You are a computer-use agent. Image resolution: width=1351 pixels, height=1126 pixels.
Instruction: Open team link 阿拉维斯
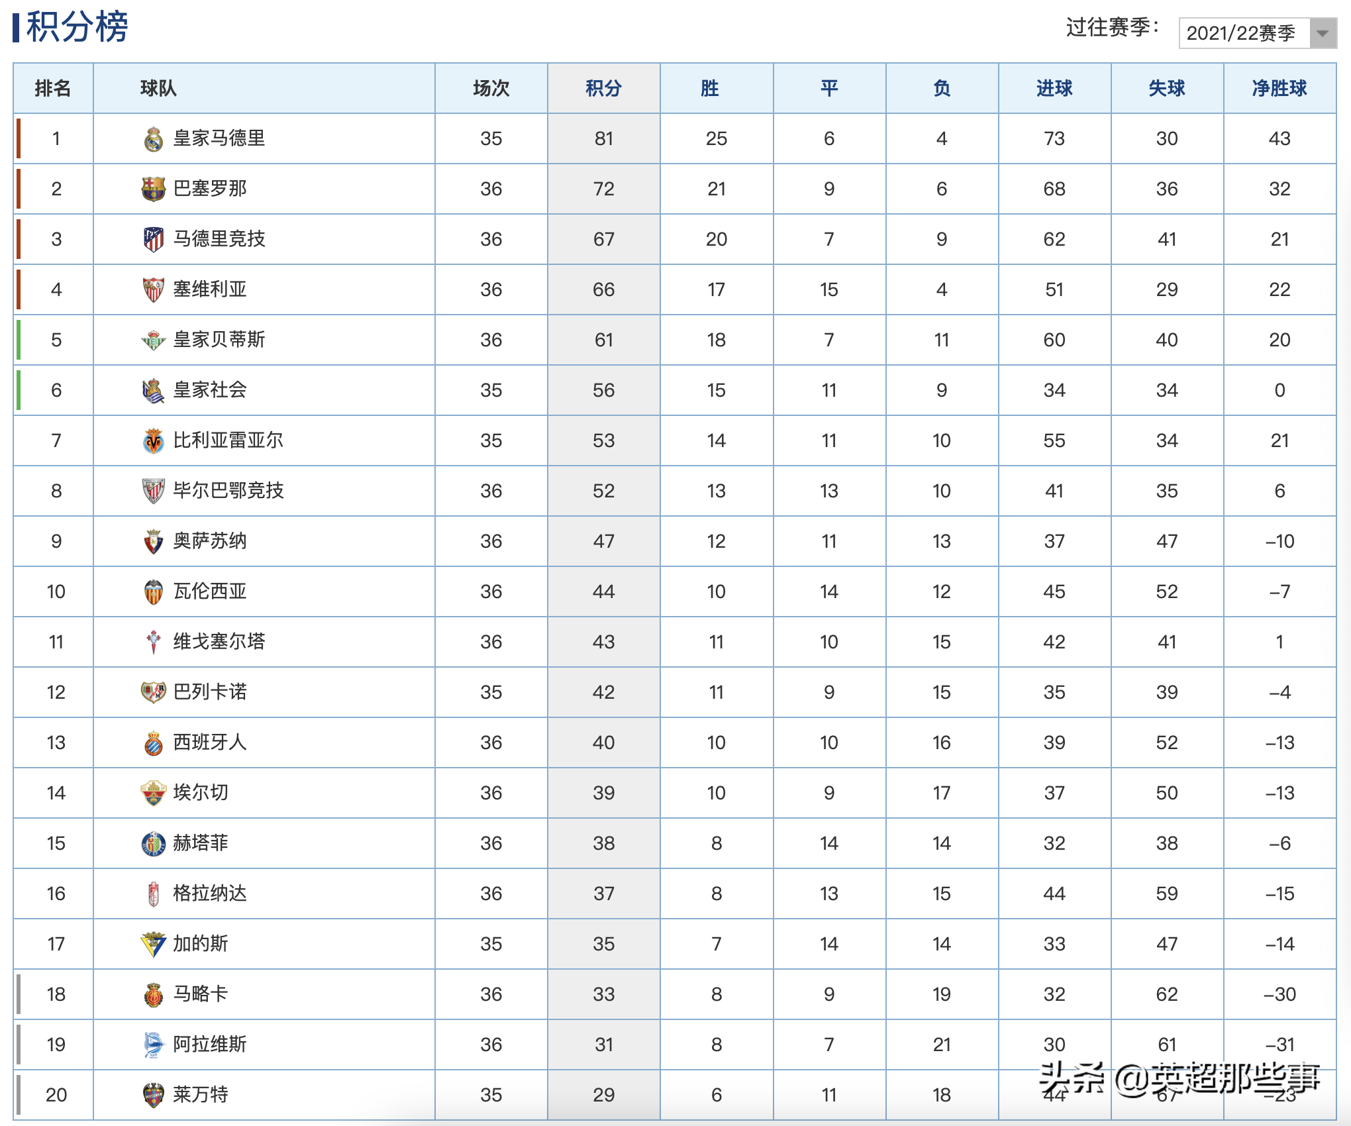point(210,1045)
